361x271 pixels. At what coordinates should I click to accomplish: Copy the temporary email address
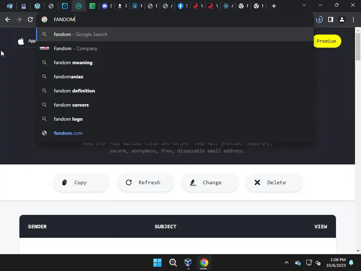click(81, 182)
